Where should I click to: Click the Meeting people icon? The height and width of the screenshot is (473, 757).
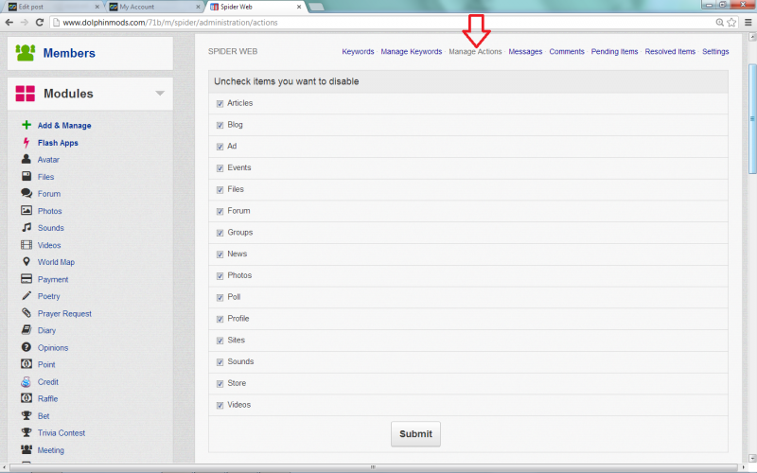26,450
